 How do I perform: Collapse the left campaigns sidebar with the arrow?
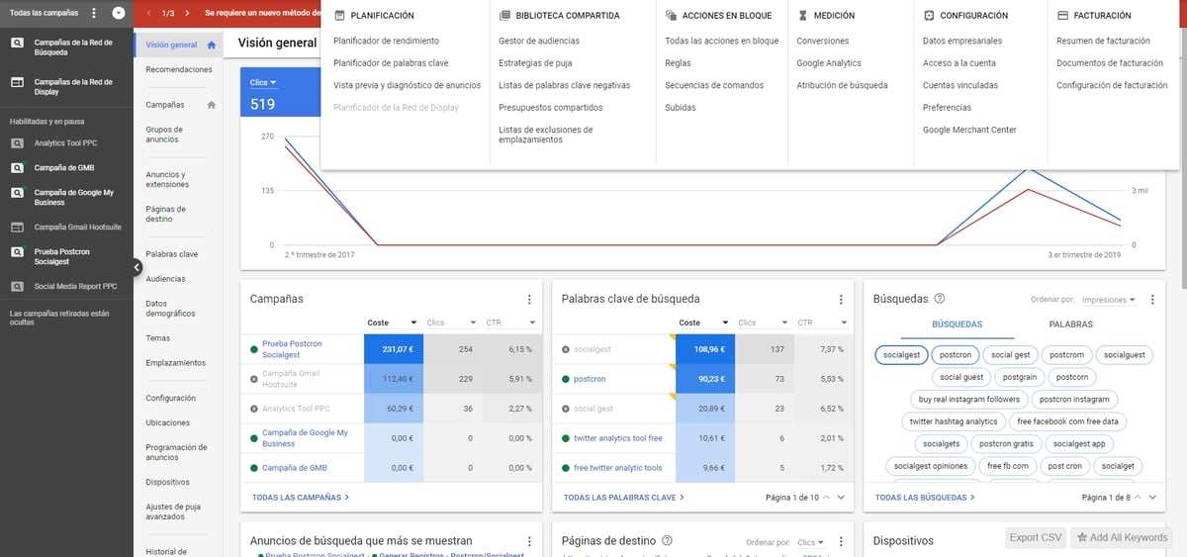(x=137, y=266)
